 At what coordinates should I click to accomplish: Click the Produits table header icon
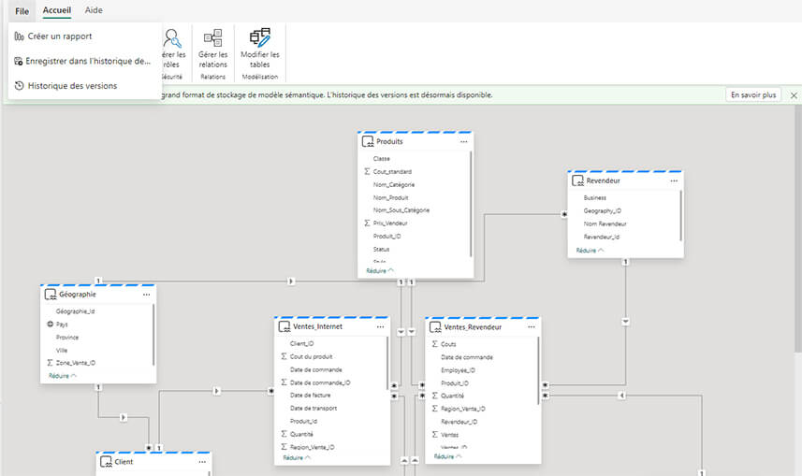point(369,141)
